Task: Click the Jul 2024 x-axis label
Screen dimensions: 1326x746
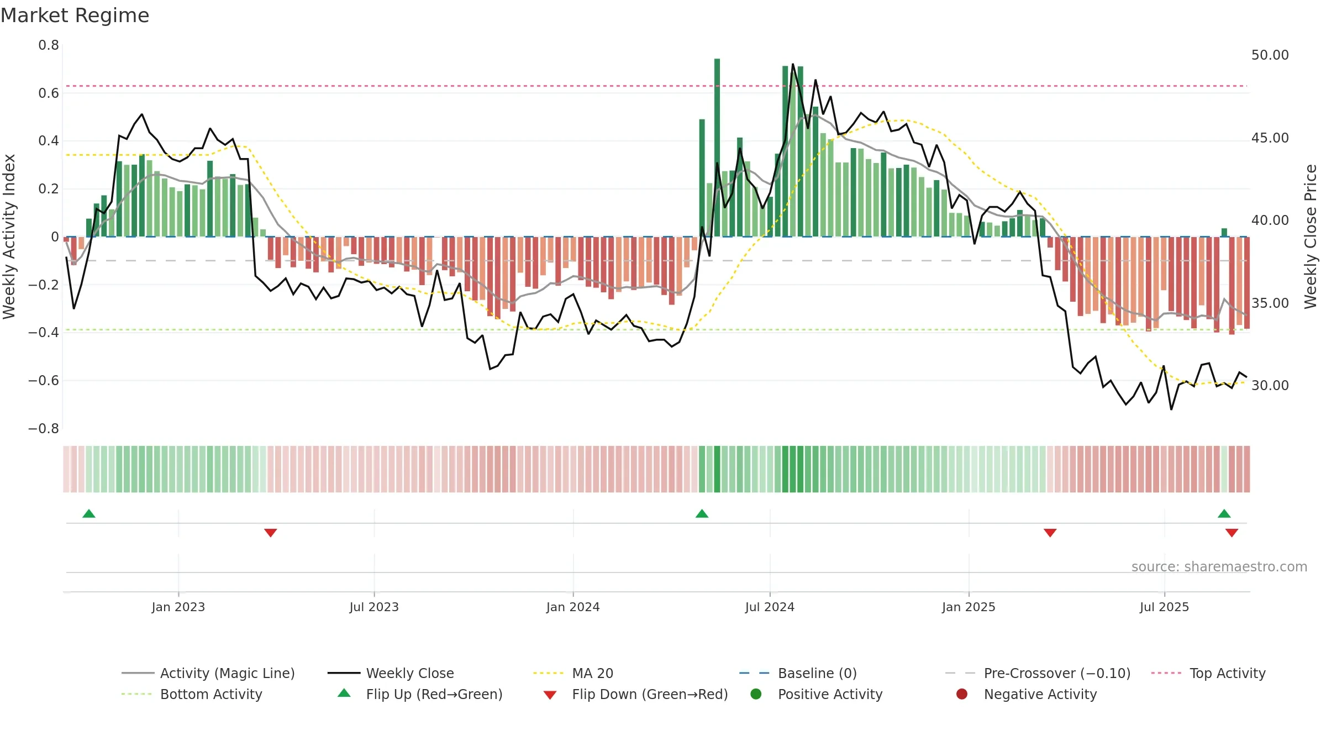Action: (x=770, y=607)
